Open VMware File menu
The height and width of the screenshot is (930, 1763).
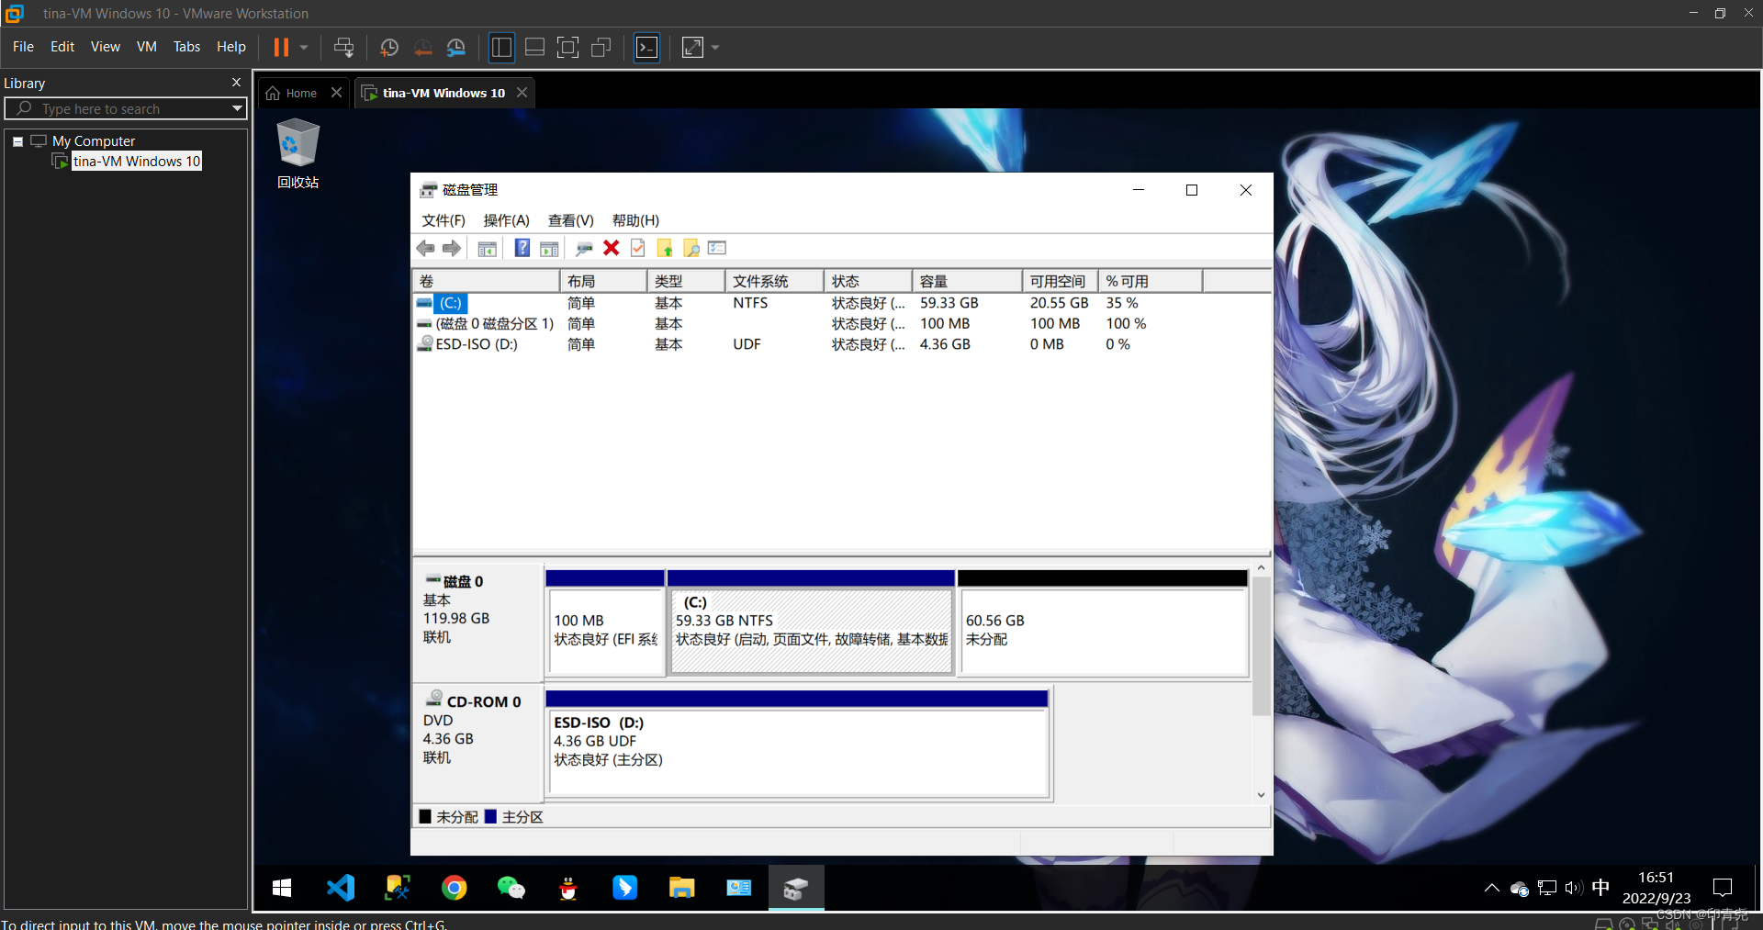23,47
